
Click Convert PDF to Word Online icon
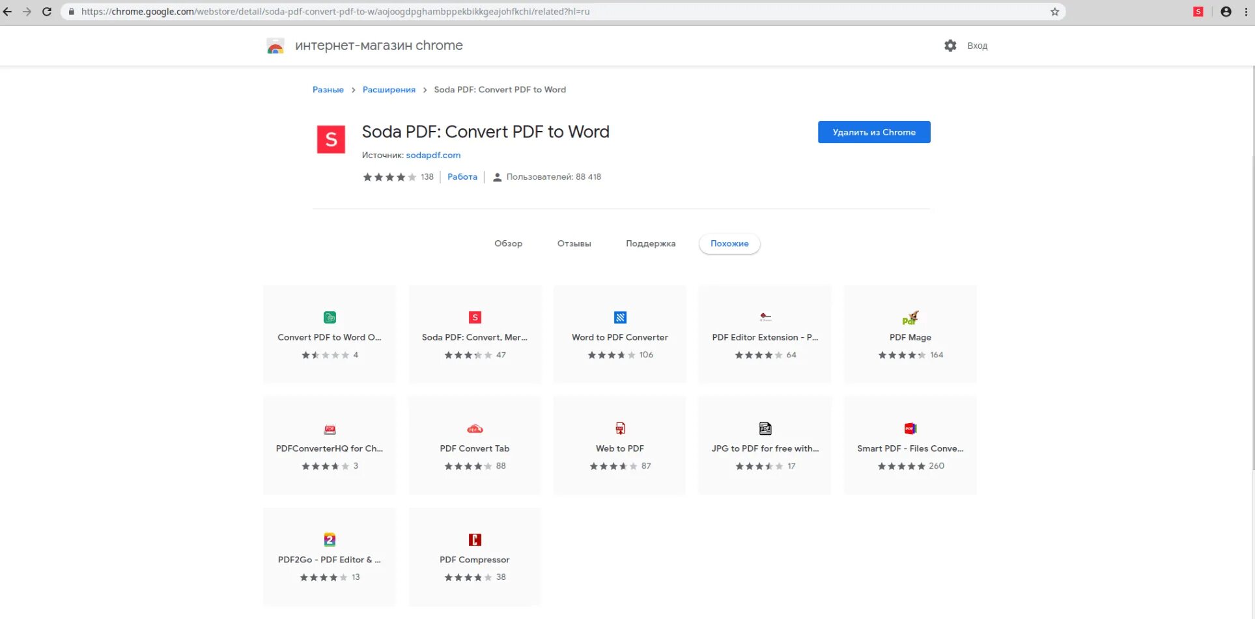click(x=330, y=317)
